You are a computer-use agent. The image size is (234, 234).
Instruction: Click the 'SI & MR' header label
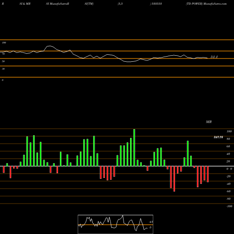(25, 4)
